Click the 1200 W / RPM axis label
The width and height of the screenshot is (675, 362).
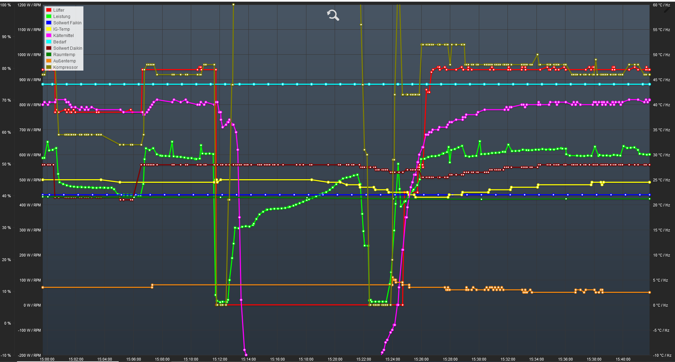(29, 5)
